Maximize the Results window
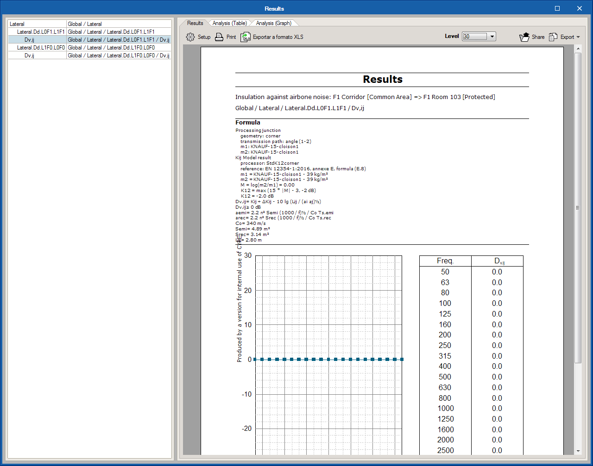This screenshot has width=593, height=466. (x=557, y=8)
